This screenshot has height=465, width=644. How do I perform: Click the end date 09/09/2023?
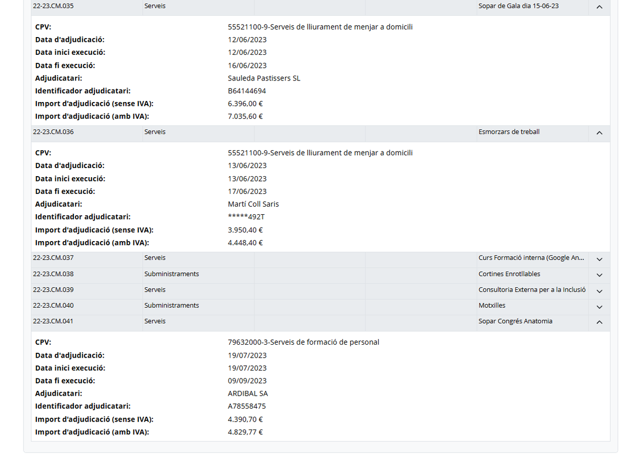(247, 381)
